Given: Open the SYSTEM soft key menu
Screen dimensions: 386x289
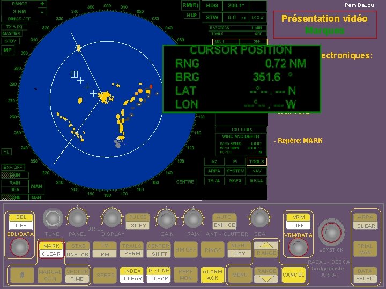Looking at the screenshot, I should coord(235,171).
